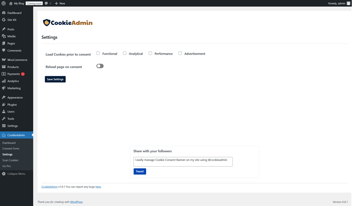Open the Plugins menu item
The height and width of the screenshot is (206, 352).
[x=17, y=105]
